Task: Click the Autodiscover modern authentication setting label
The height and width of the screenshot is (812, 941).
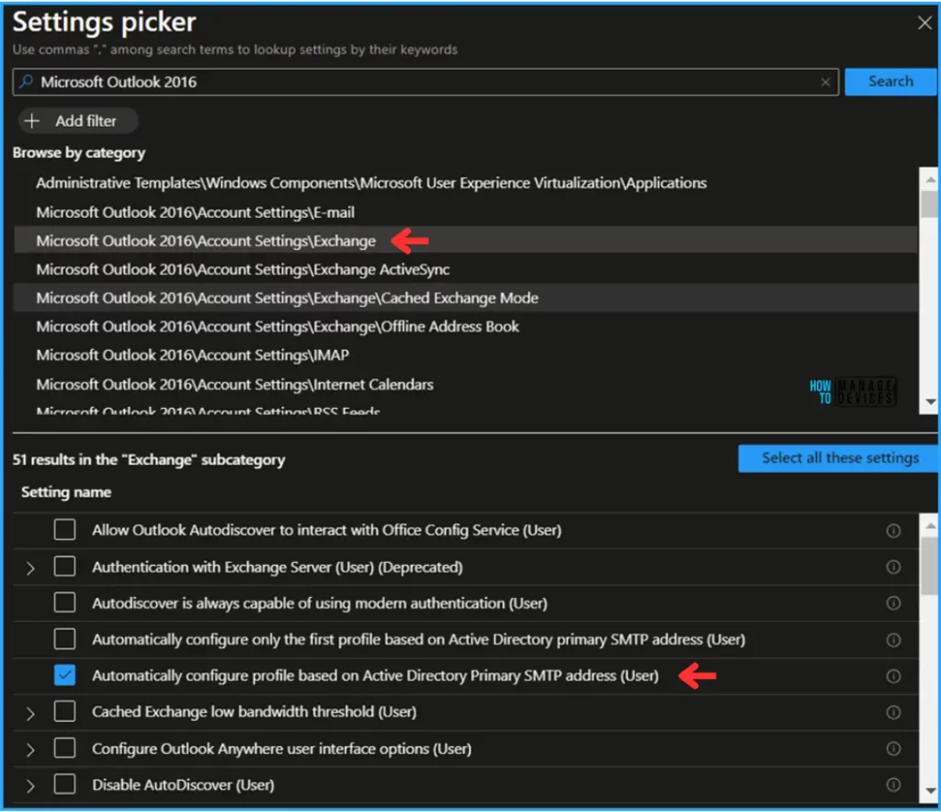Action: coord(319,603)
